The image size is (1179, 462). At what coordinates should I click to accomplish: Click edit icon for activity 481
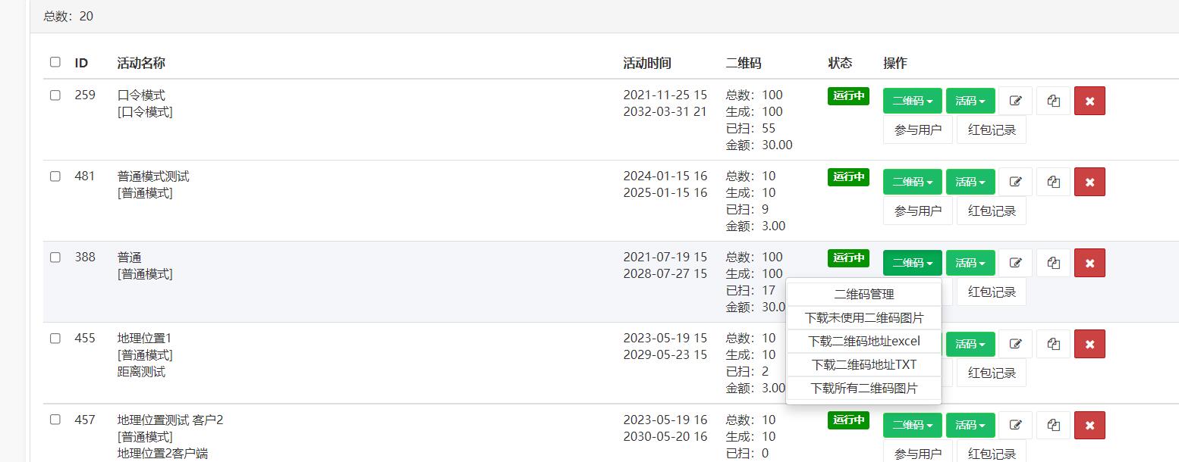click(1015, 182)
